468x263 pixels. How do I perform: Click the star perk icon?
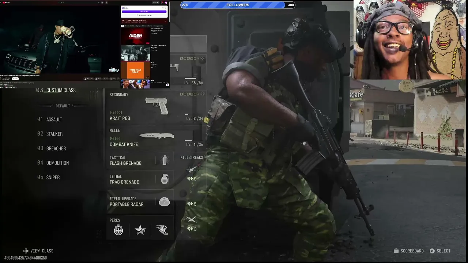point(140,230)
